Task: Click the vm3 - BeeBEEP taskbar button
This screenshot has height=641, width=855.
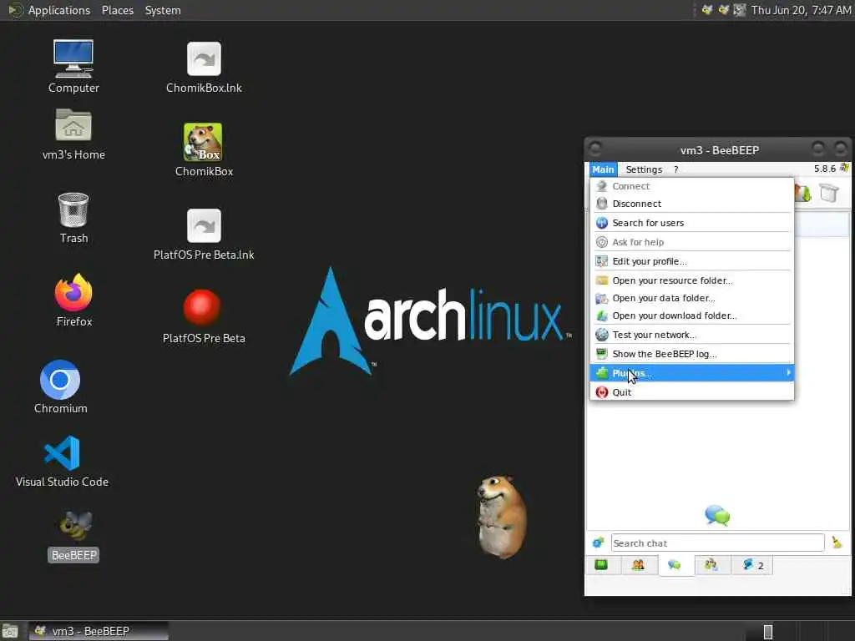Action: click(99, 631)
